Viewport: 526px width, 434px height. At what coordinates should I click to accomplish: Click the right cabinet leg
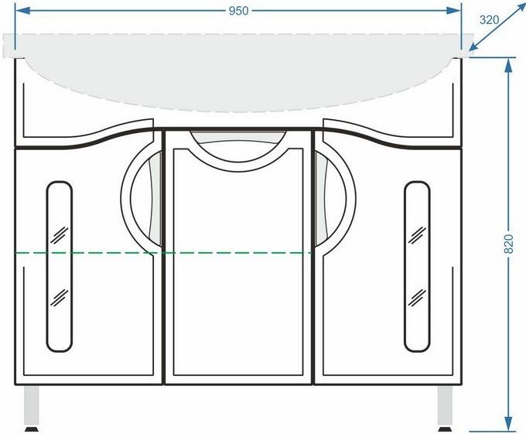(446, 407)
